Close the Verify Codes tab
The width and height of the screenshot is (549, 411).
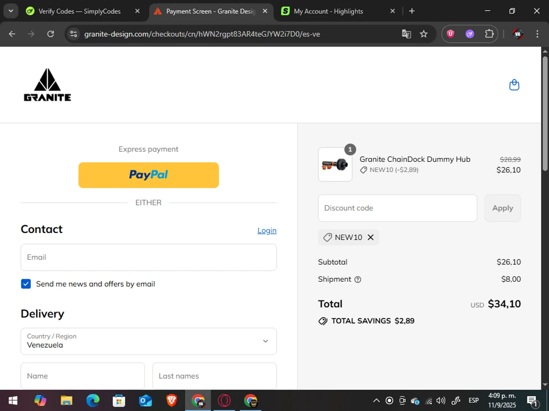click(137, 11)
